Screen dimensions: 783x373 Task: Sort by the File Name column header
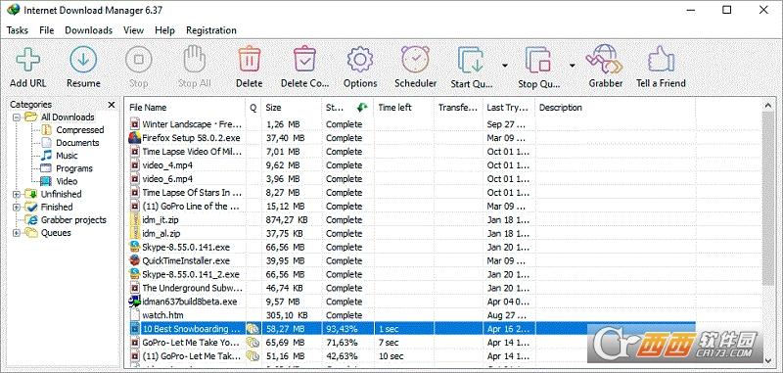[185, 108]
